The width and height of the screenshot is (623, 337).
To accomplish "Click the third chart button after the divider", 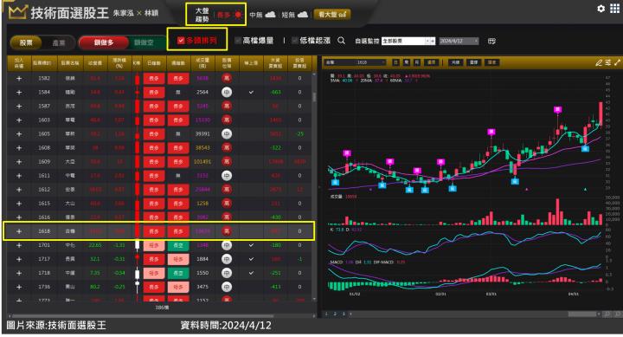I will point(491,62).
